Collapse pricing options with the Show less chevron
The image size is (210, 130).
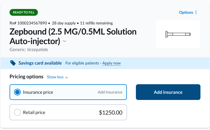[67, 77]
